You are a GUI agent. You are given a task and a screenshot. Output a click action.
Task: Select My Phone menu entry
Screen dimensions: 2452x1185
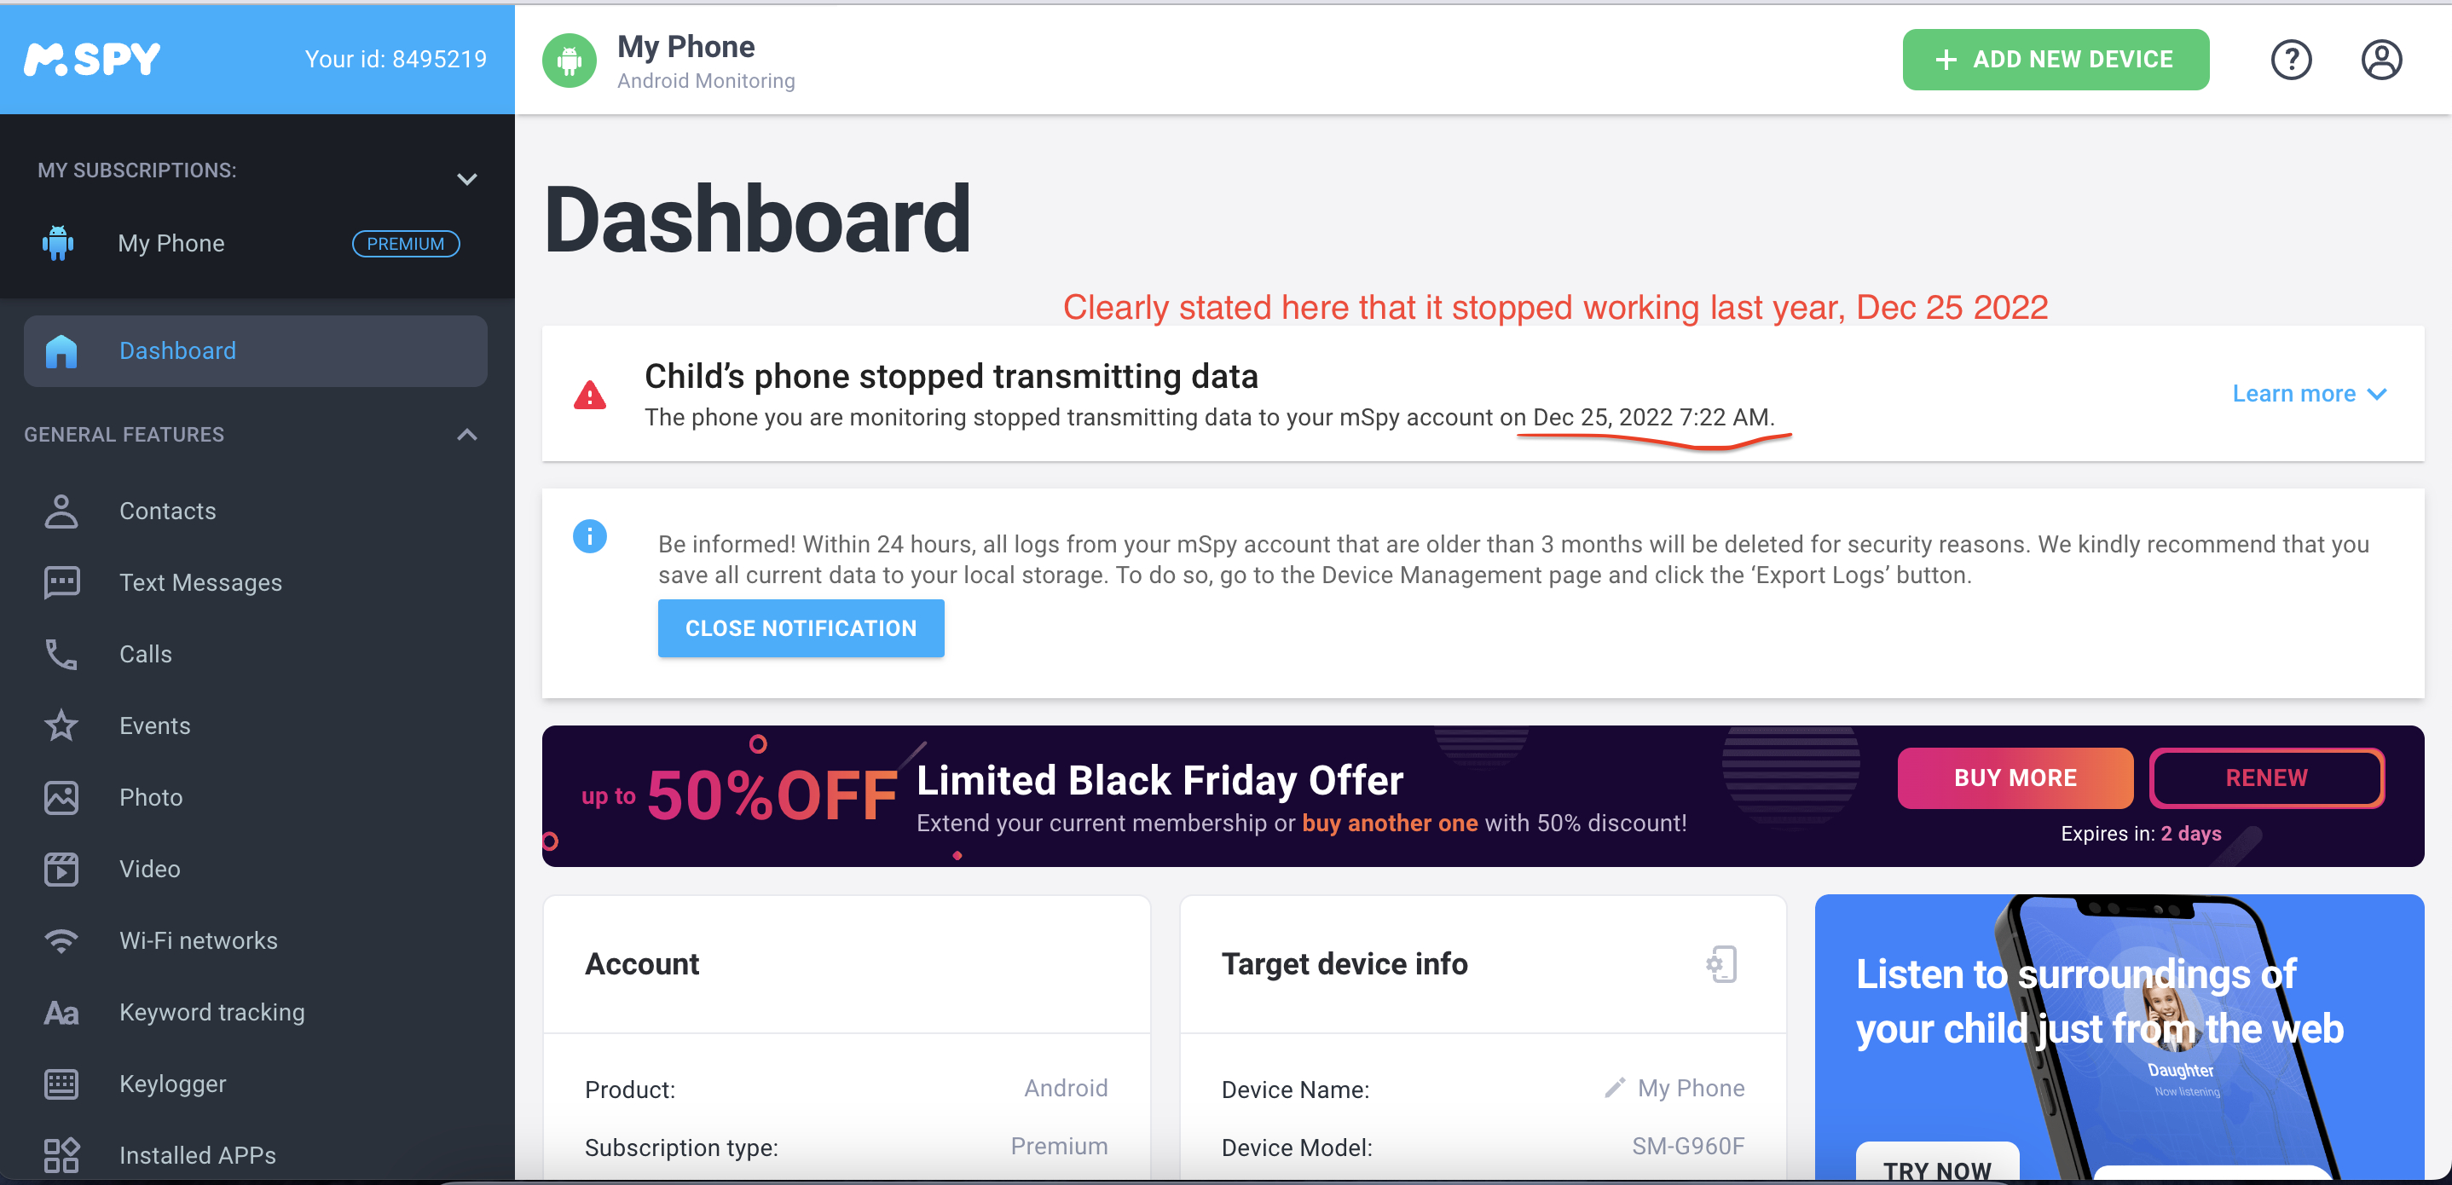pyautogui.click(x=171, y=242)
